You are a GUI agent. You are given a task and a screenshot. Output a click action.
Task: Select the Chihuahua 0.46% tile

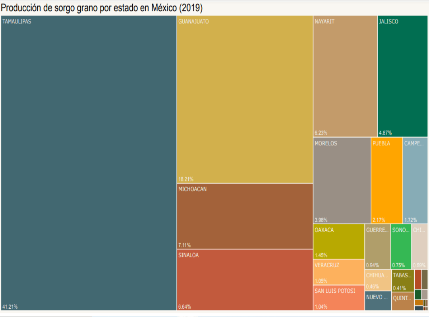coord(378,280)
